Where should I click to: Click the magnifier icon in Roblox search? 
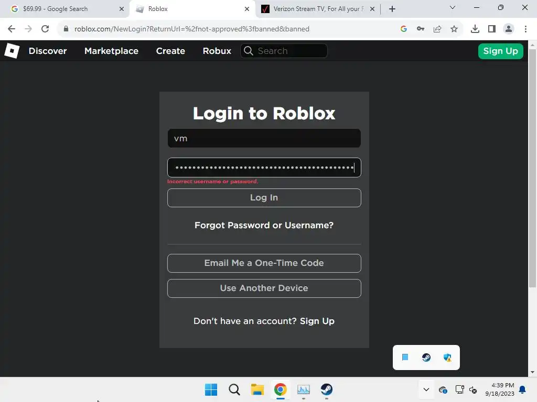(249, 51)
